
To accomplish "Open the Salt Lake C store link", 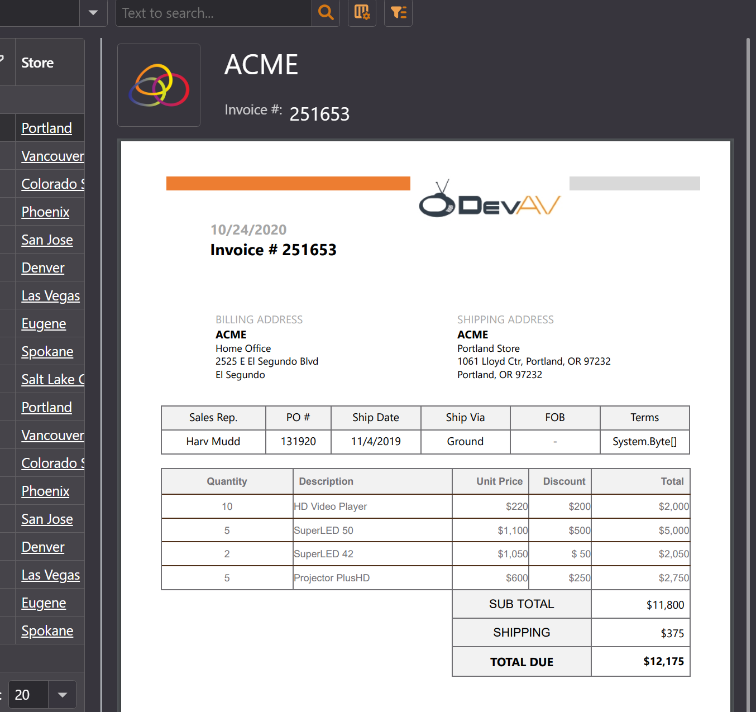I will pyautogui.click(x=52, y=379).
